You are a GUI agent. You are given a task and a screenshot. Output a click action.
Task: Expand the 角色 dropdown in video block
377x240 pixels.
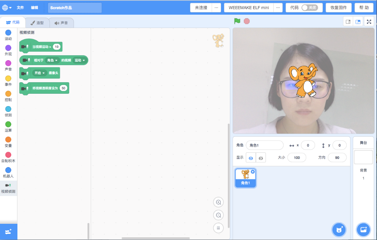pyautogui.click(x=52, y=60)
